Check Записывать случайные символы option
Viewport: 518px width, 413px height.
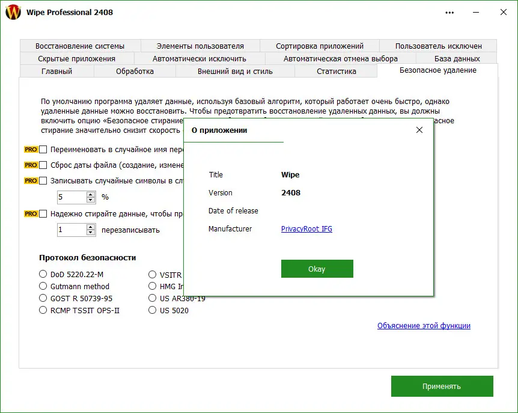pyautogui.click(x=43, y=181)
